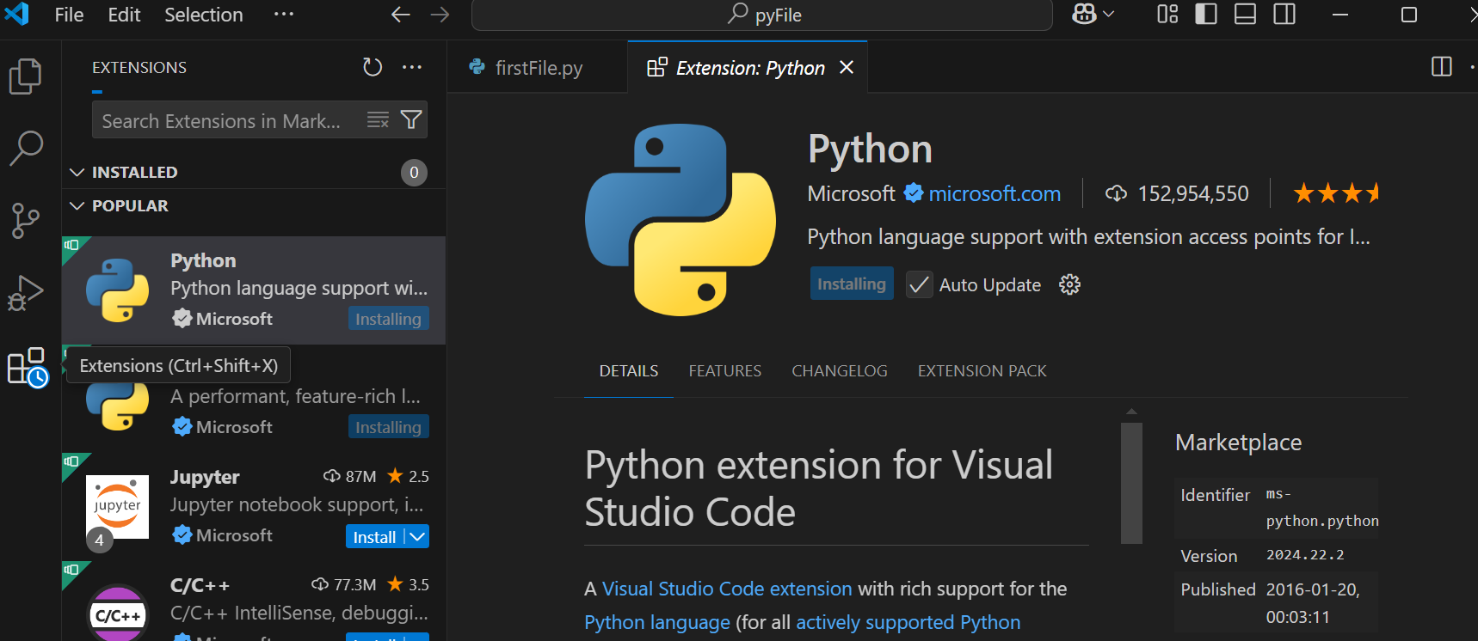Image resolution: width=1478 pixels, height=641 pixels.
Task: Switch to the firstFile.py tab
Action: pos(538,68)
